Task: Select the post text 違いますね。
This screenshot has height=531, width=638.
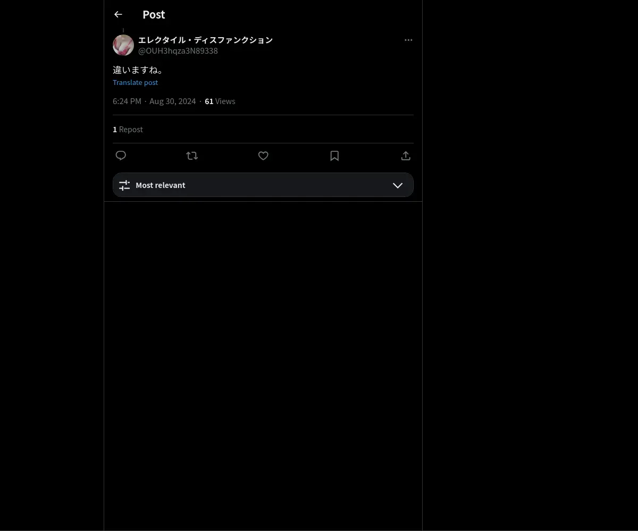Action: pos(139,70)
